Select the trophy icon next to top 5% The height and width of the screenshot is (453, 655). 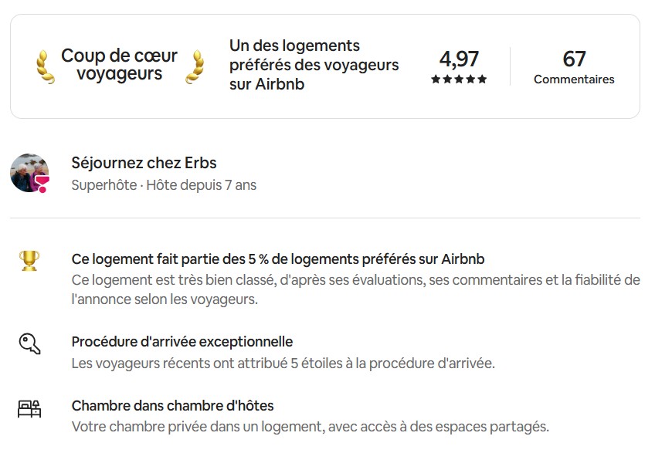[29, 261]
